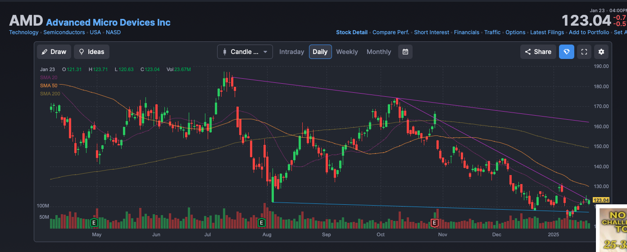Switch to the Monthly timeframe
The image size is (627, 252).
tap(379, 52)
